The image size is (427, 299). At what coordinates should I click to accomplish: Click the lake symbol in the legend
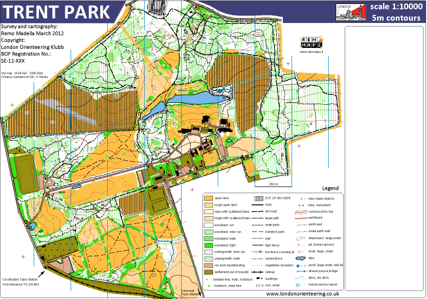pyautogui.click(x=301, y=259)
